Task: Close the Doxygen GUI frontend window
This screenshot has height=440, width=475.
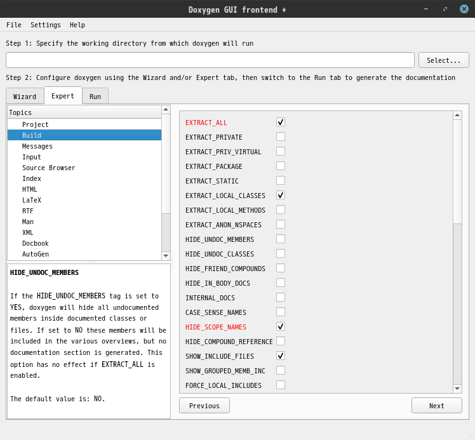Action: [x=464, y=9]
